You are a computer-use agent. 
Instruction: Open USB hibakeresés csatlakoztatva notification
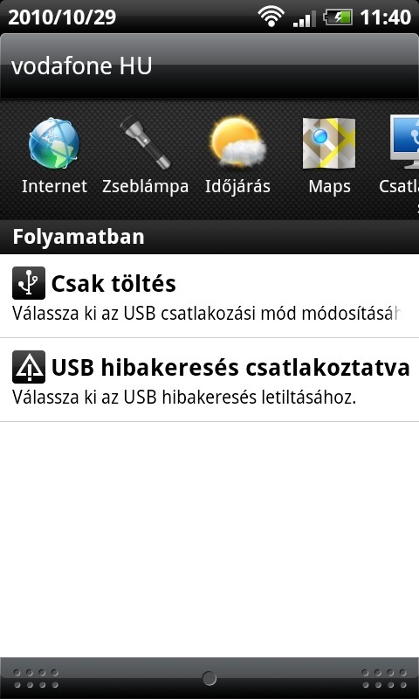(209, 380)
